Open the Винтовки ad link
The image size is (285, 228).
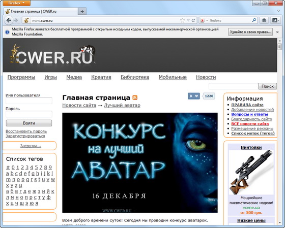click(251, 147)
